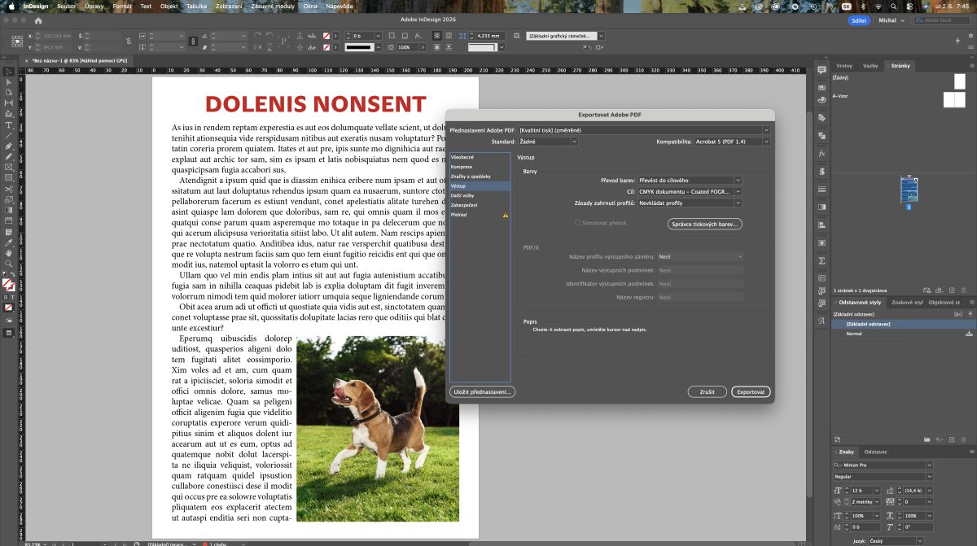Click the blue Sdílet button
The image size is (977, 546).
tap(858, 20)
